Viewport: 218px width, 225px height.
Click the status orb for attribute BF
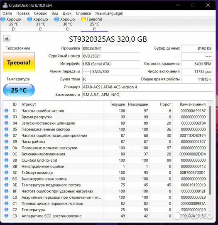(7, 191)
